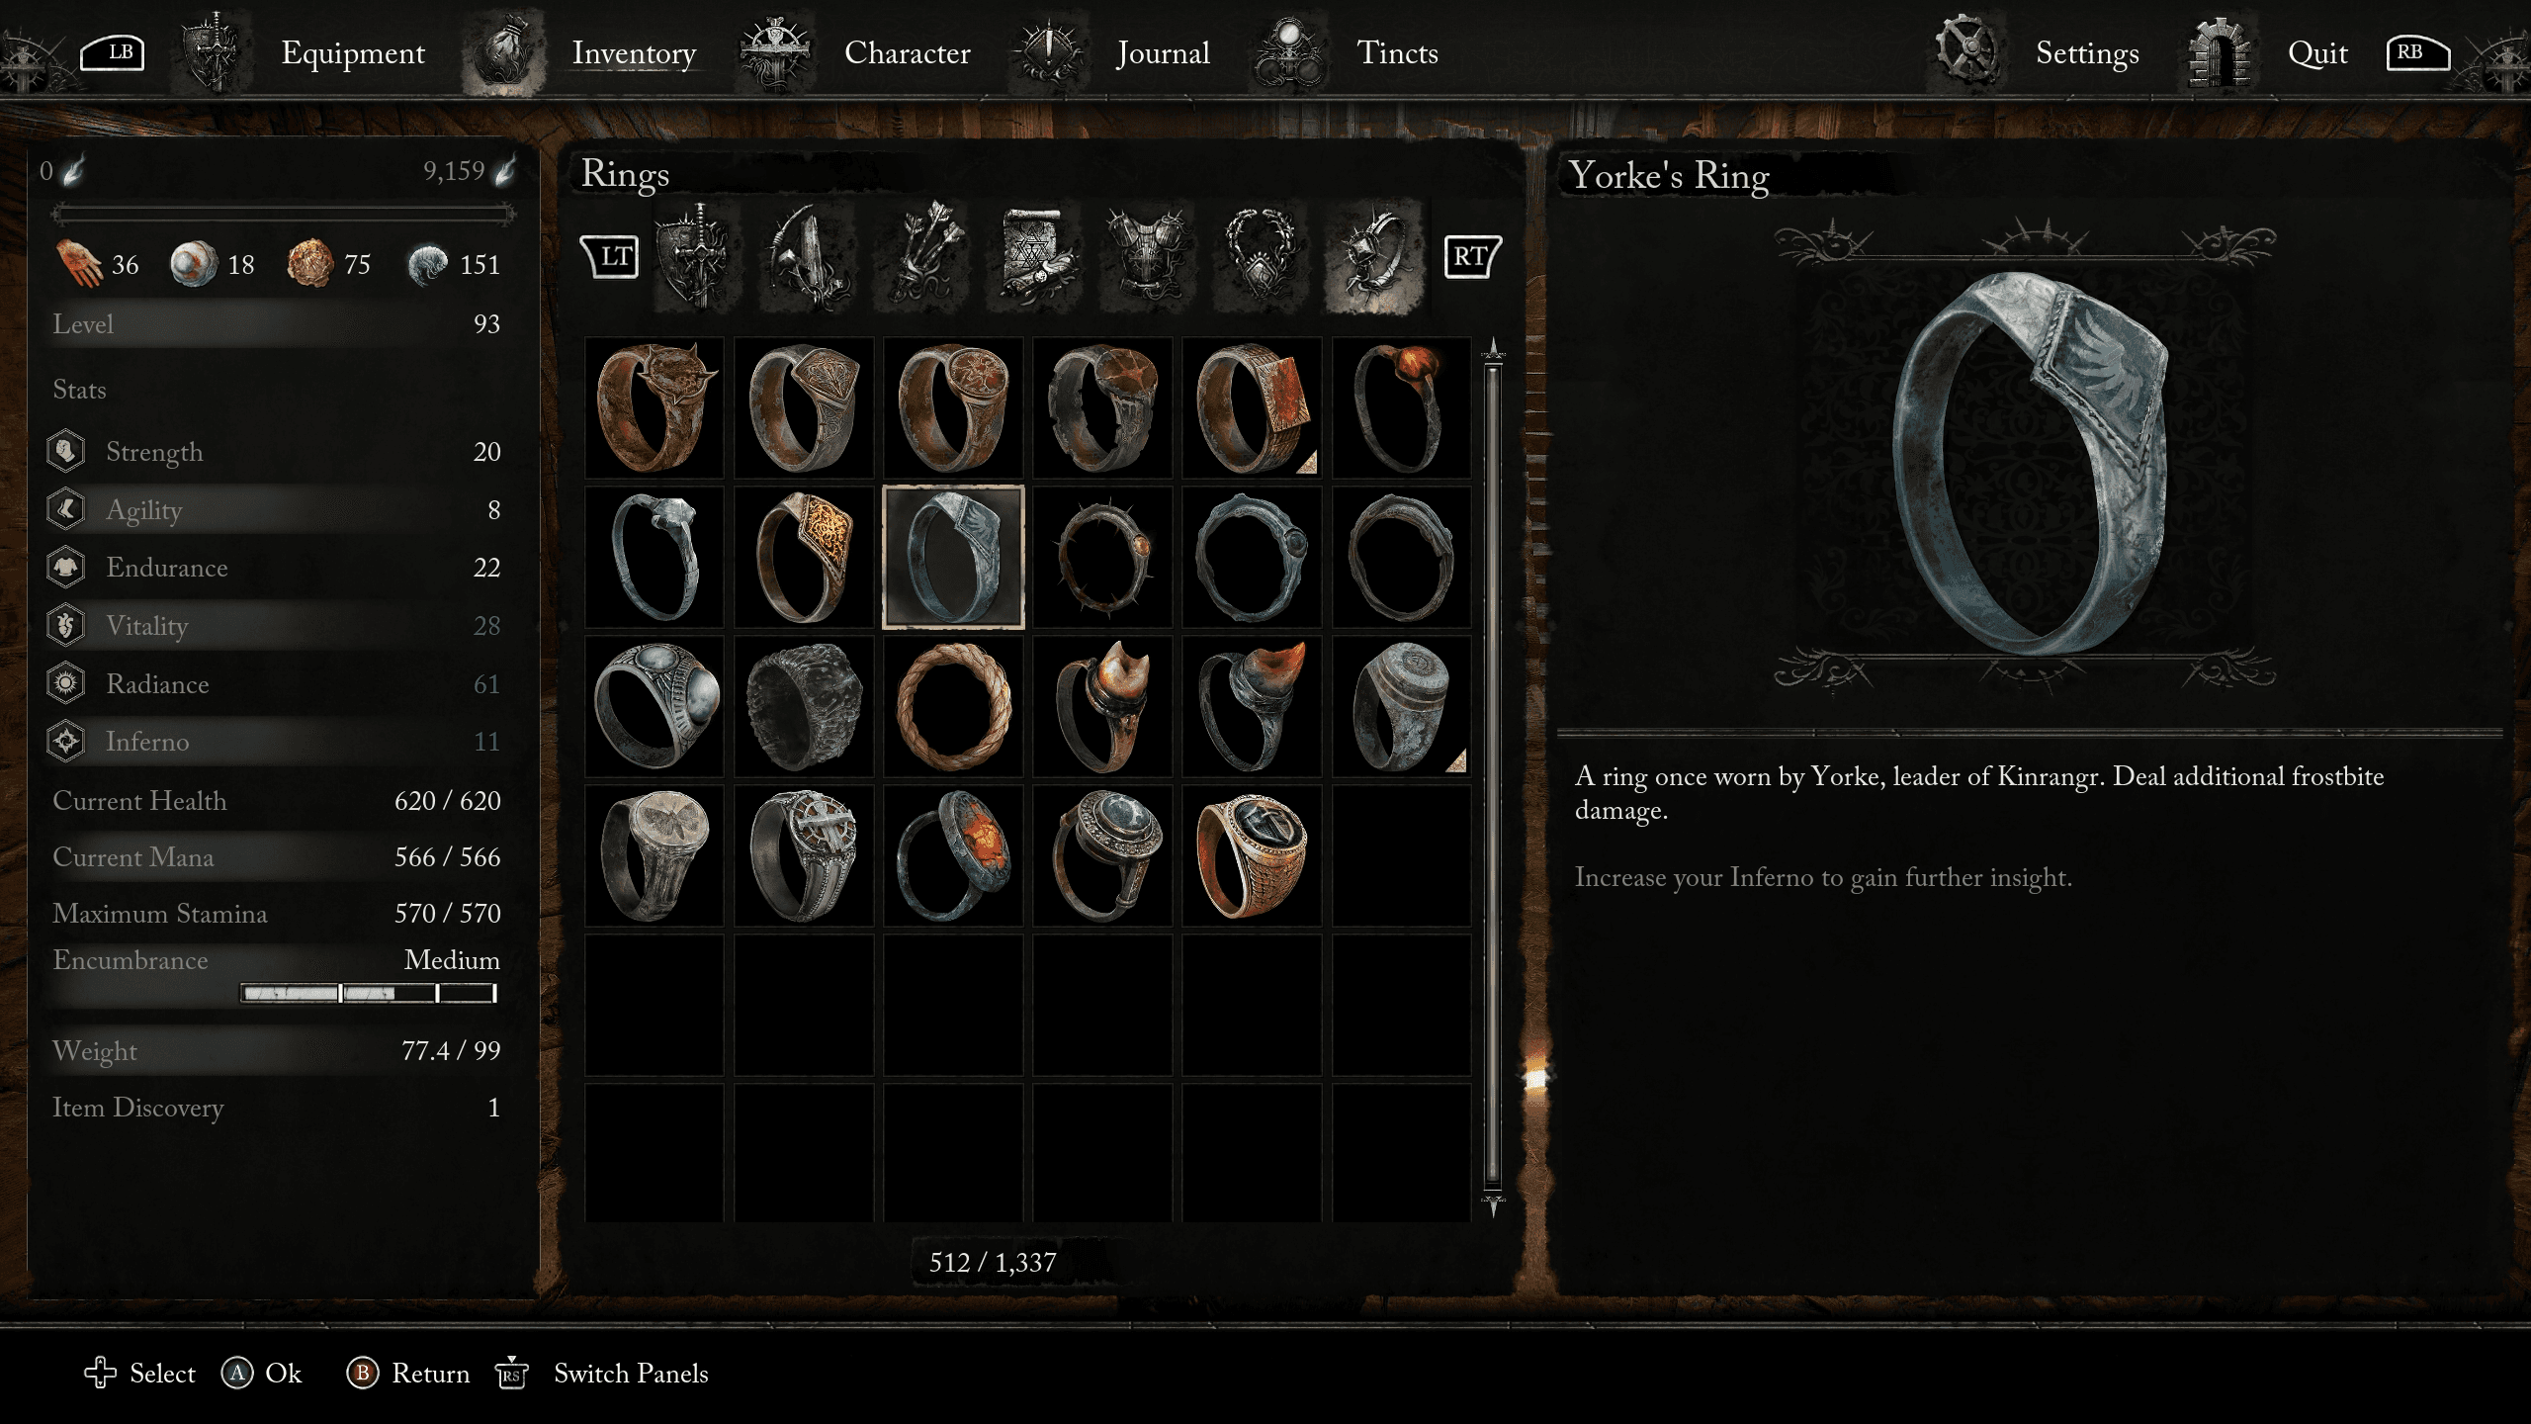
Task: Select the thorned ring thumbnail
Action: pyautogui.click(x=1102, y=557)
